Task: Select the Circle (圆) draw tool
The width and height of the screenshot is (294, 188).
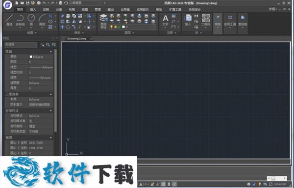Action: pos(31,20)
